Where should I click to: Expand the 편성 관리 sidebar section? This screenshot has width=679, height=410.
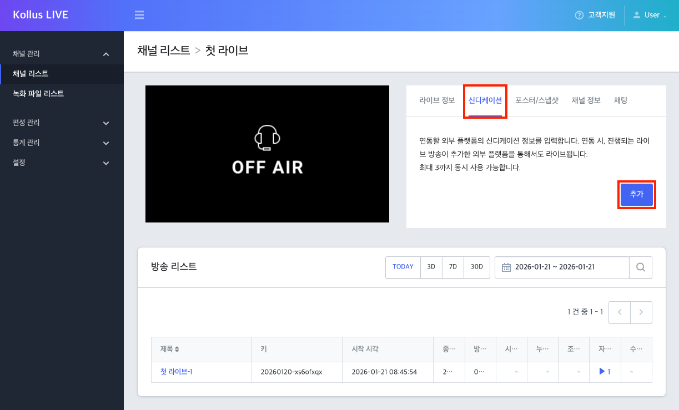pyautogui.click(x=62, y=123)
